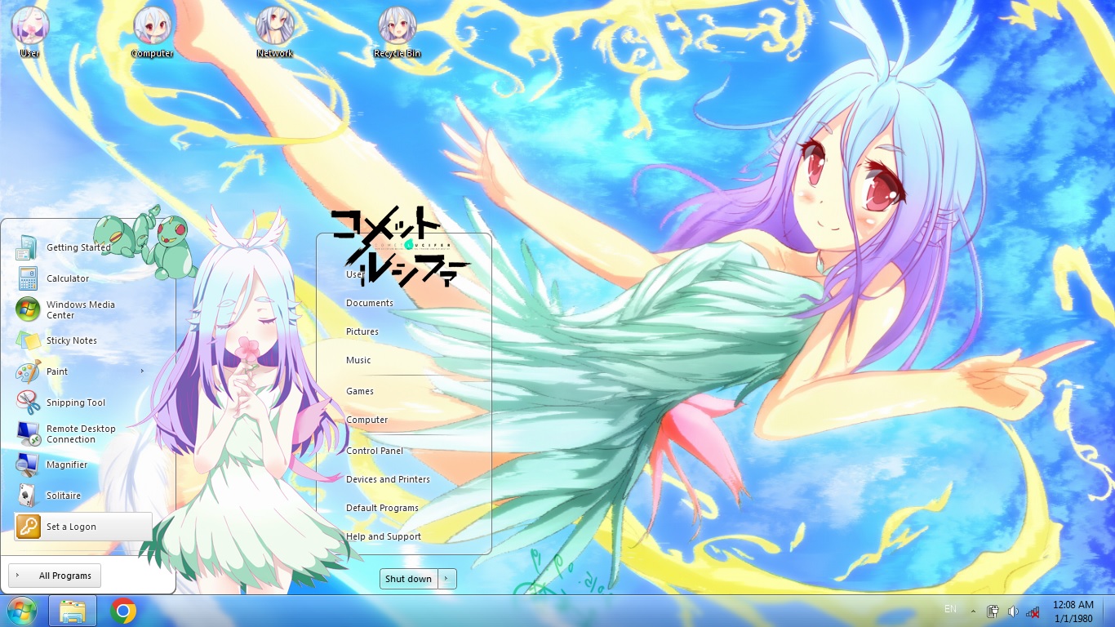Open Games from the Start menu
This screenshot has height=627, width=1115.
tap(360, 391)
